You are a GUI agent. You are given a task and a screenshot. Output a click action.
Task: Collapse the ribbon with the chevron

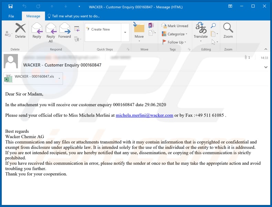tap(266, 49)
